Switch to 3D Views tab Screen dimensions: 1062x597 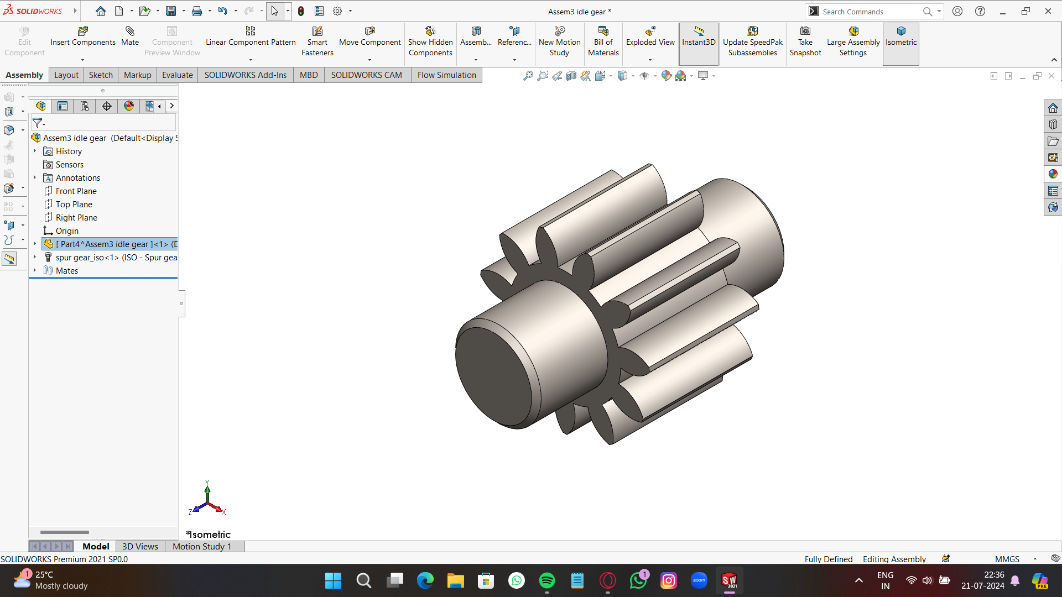[140, 546]
